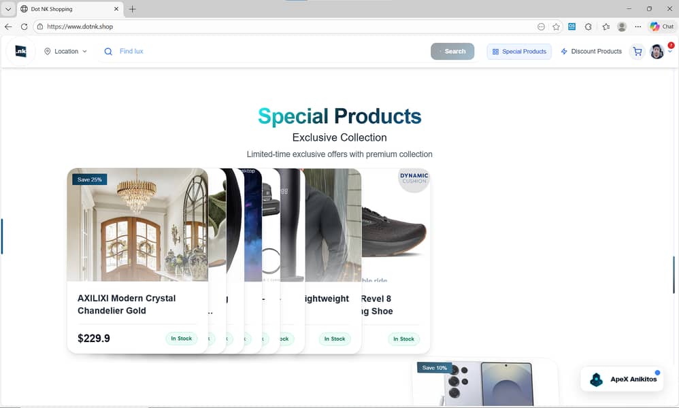This screenshot has width=679, height=408.
Task: Click the Revel 8 shoe title
Action: 377,305
